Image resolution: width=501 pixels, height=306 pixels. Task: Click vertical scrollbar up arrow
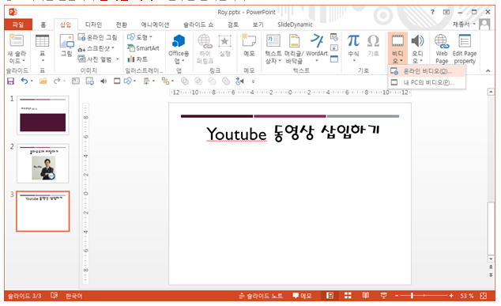pos(491,93)
